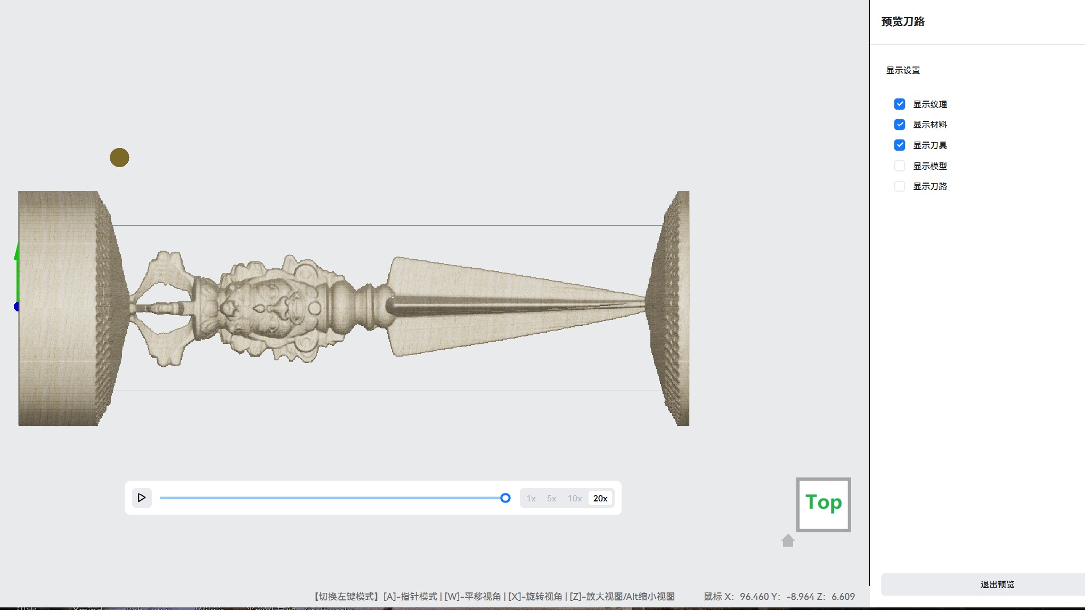Click the keyboard mode hint text
This screenshot has height=610, width=1085.
point(493,597)
